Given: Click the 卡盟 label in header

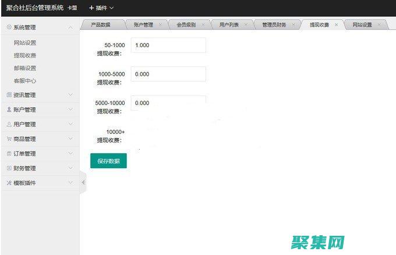Looking at the screenshot, I should coord(72,8).
